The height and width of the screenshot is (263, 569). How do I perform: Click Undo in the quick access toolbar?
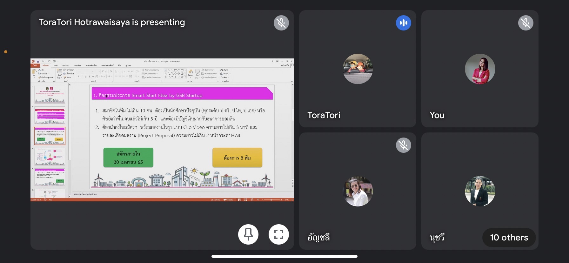[42, 61]
